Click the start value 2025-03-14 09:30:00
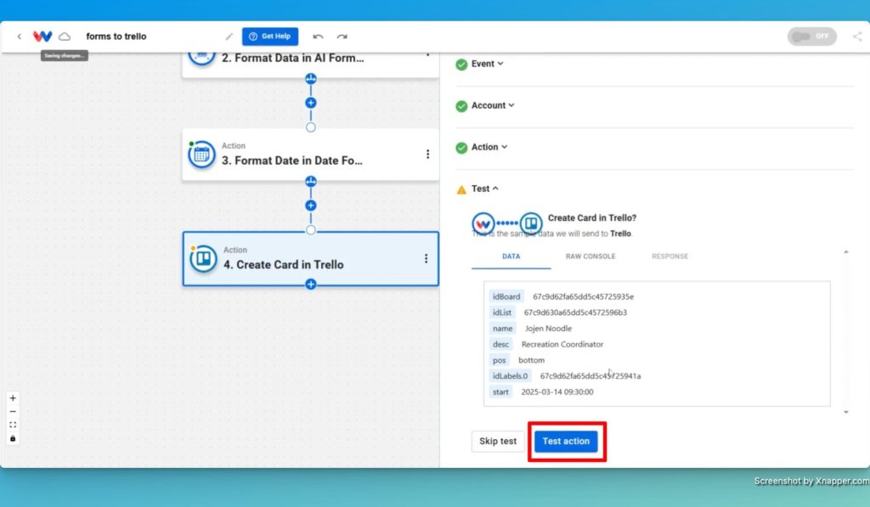Viewport: 870px width, 507px height. tap(557, 392)
